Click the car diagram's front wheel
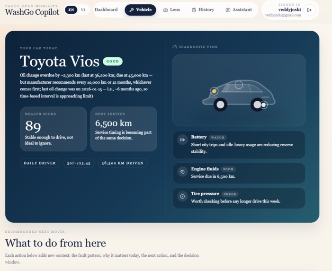The height and width of the screenshot is (271, 332). (220, 105)
